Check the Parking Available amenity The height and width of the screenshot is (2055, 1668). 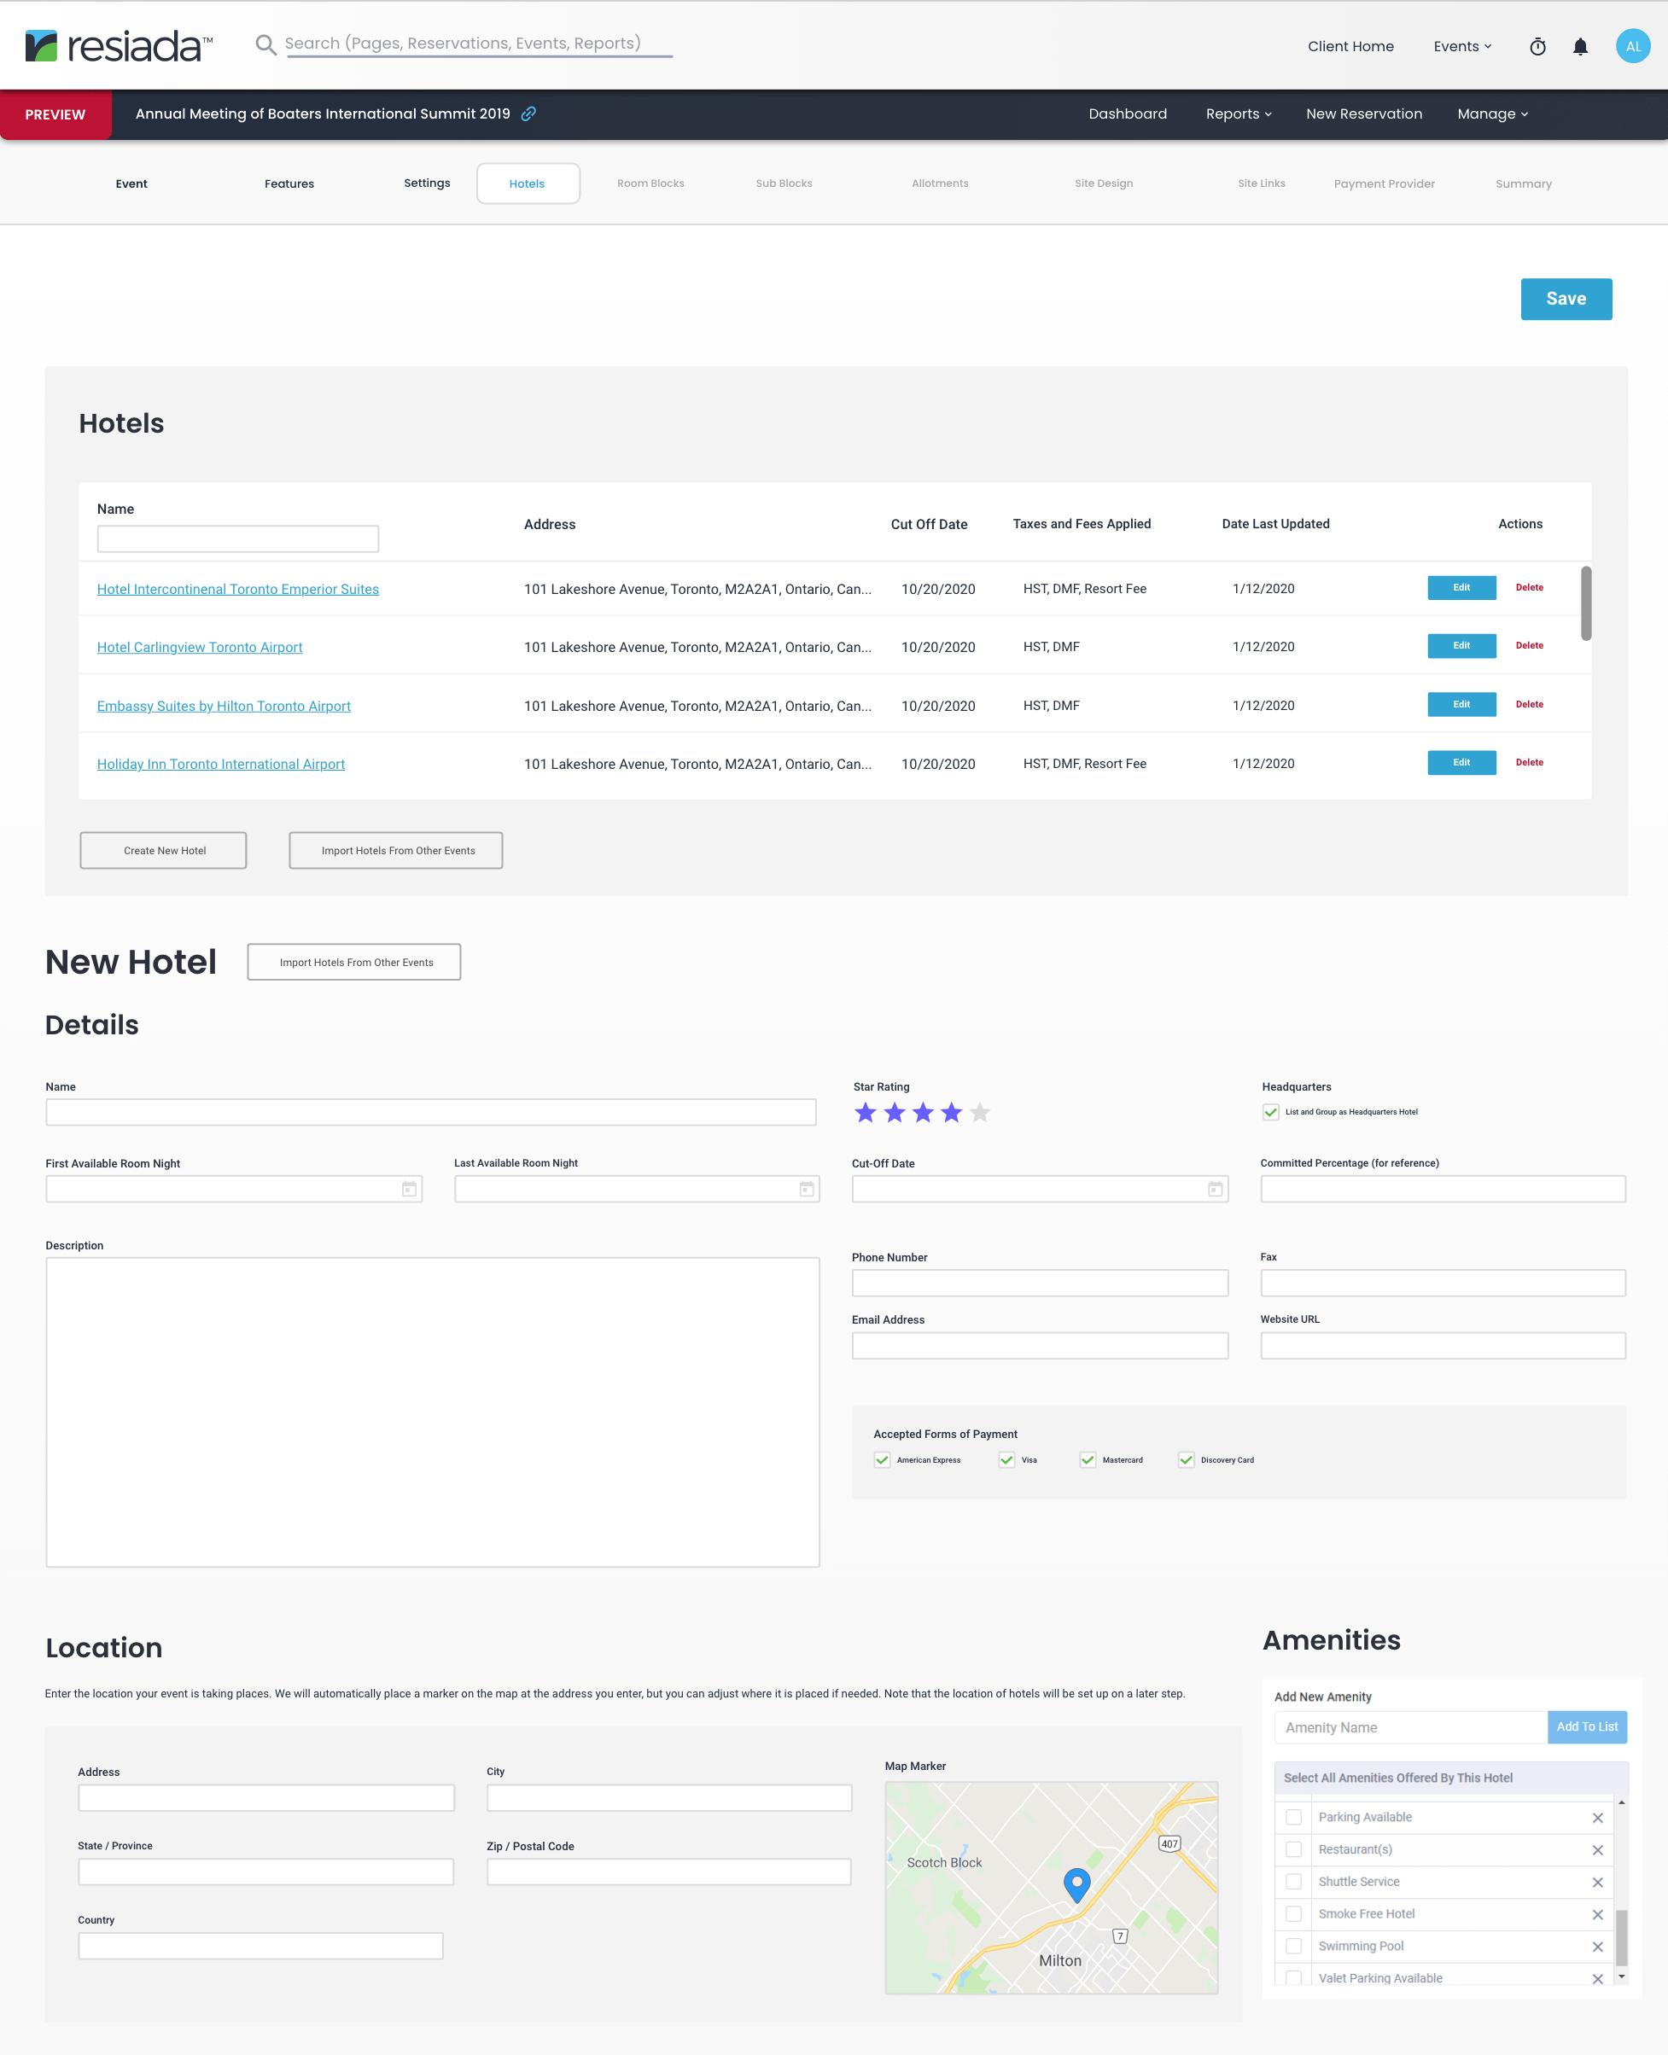click(x=1293, y=1818)
